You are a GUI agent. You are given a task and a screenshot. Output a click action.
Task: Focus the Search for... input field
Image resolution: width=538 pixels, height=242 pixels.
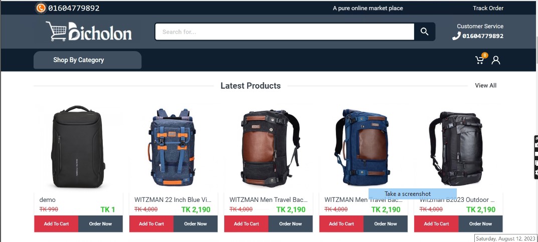pyautogui.click(x=285, y=32)
